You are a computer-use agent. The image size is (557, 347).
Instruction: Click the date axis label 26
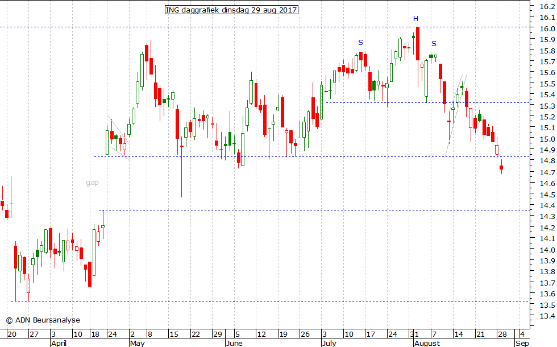[305, 334]
